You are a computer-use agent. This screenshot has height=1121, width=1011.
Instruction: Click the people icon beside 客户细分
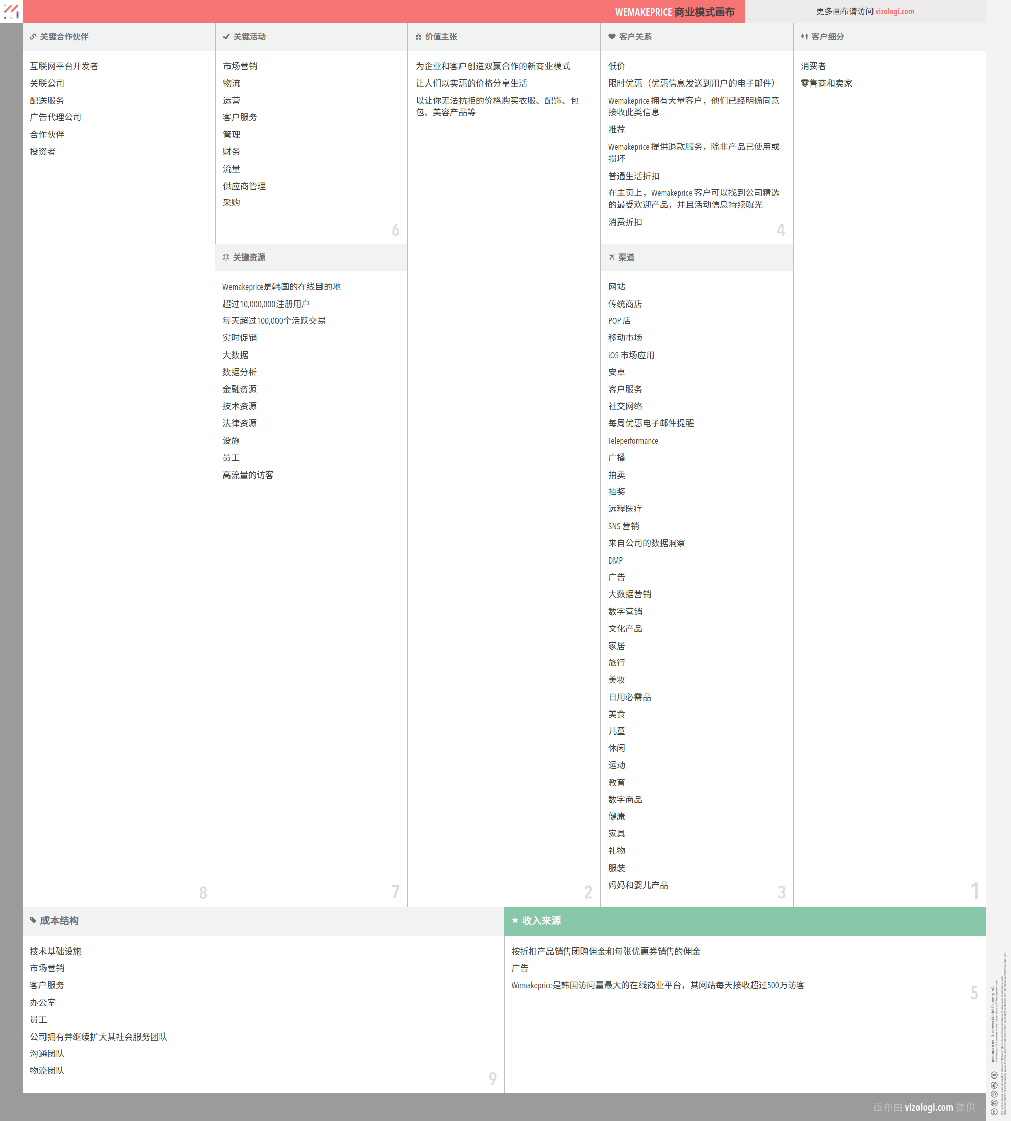tap(804, 37)
